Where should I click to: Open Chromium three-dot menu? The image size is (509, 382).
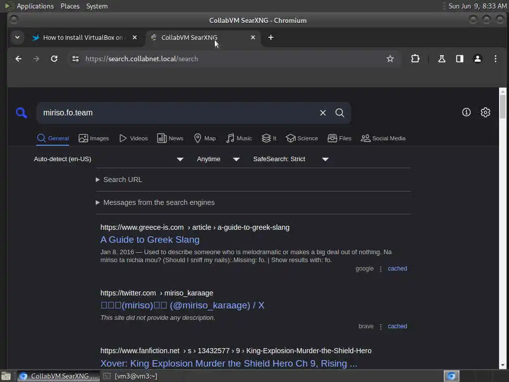[496, 59]
